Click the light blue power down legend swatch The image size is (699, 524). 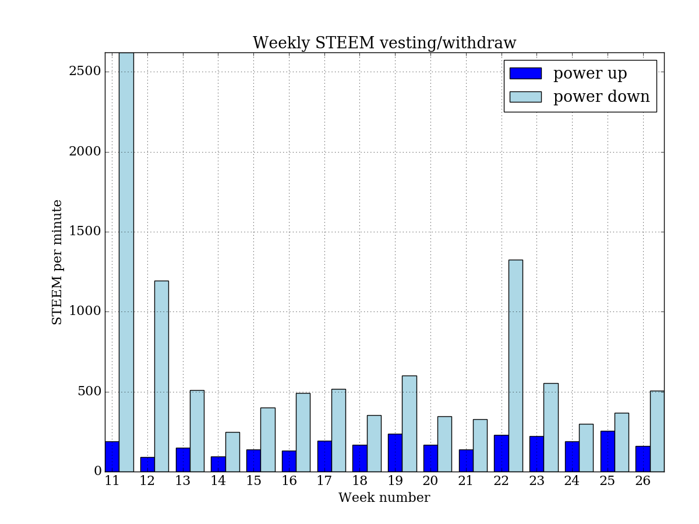[x=525, y=97]
